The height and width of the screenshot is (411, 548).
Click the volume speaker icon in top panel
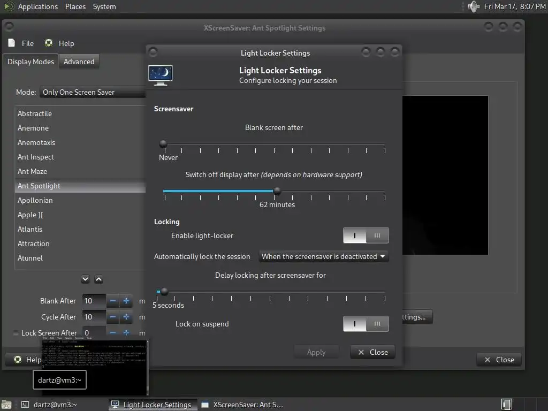[474, 6]
